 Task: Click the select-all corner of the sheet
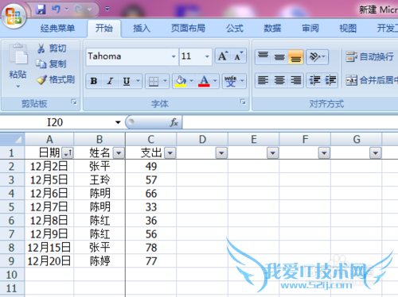[x=12, y=139]
